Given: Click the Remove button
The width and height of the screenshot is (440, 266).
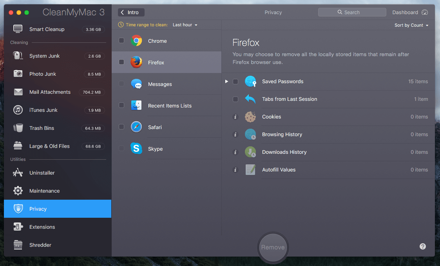Looking at the screenshot, I should point(273,247).
